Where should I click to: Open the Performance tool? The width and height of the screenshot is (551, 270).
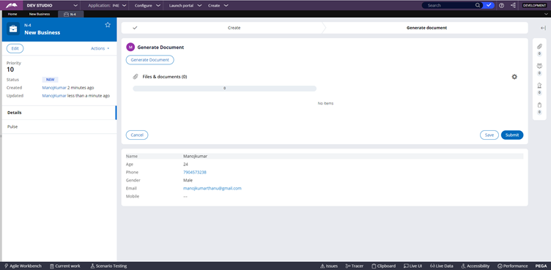(x=513, y=266)
